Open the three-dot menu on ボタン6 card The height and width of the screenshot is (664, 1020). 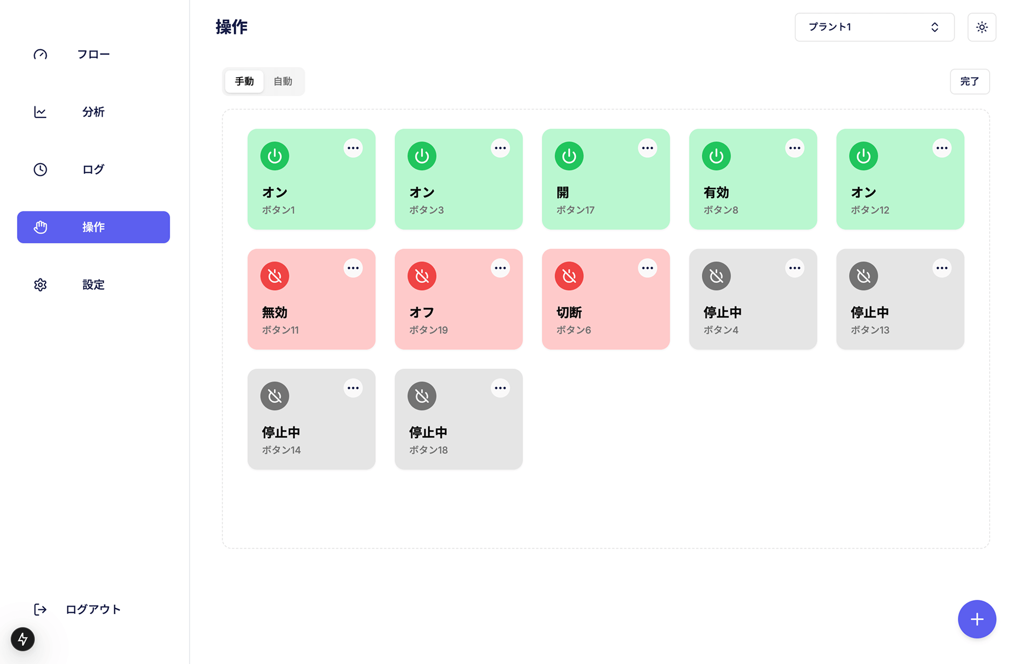647,268
